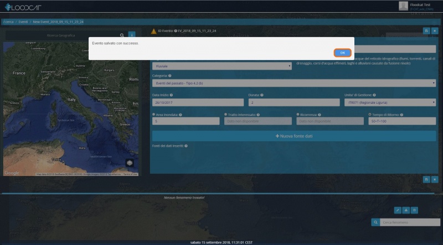Click the bottom close icon in event panel
The image size is (443, 245).
[x=435, y=179]
